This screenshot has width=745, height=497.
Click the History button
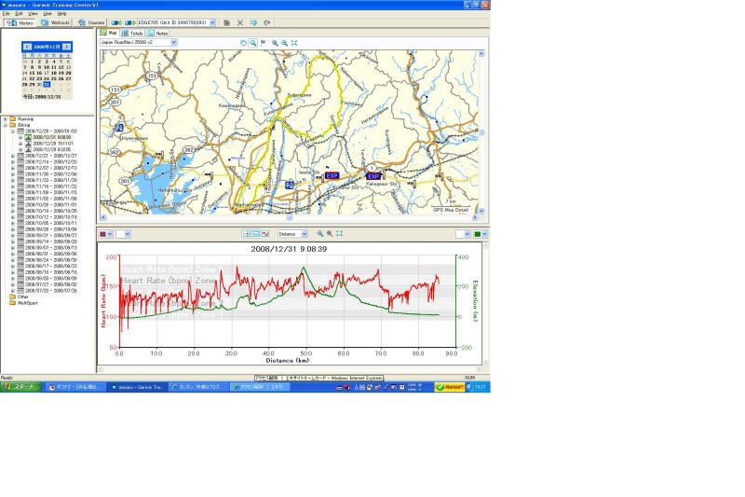[20, 22]
